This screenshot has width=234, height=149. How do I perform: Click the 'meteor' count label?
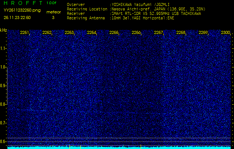tap(54, 12)
